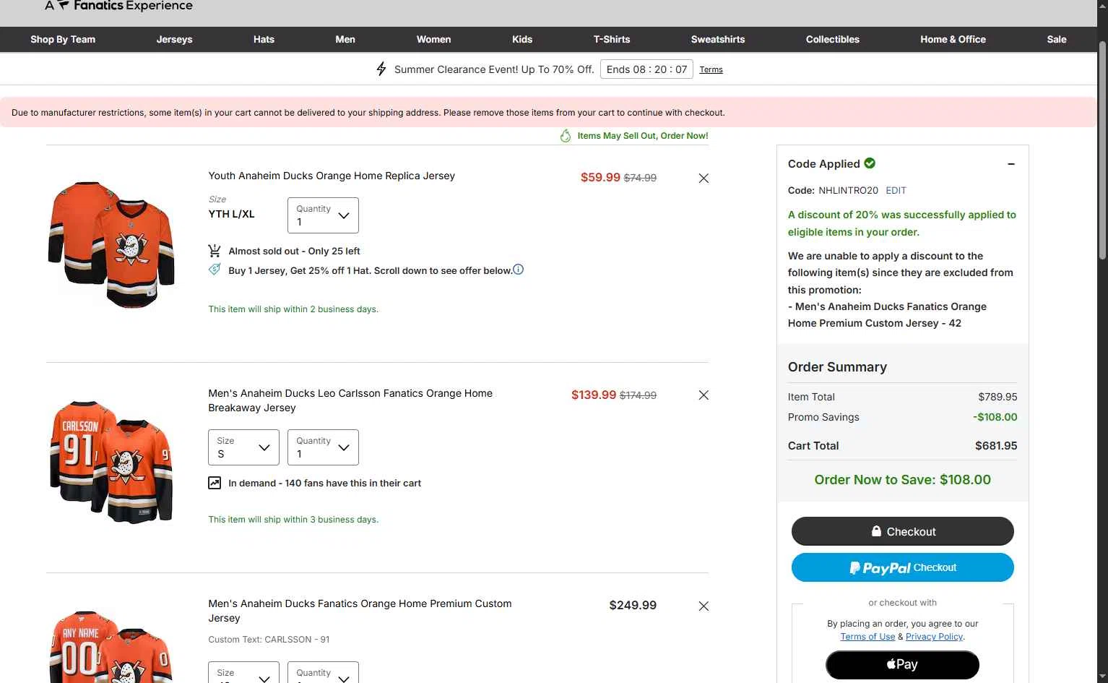Click the Cart Total amount $681.95
Viewport: 1108px width, 683px height.
(996, 446)
